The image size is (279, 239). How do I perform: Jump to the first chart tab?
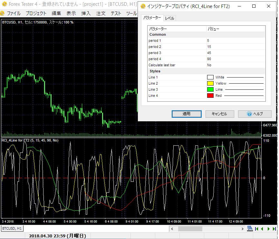257,229
